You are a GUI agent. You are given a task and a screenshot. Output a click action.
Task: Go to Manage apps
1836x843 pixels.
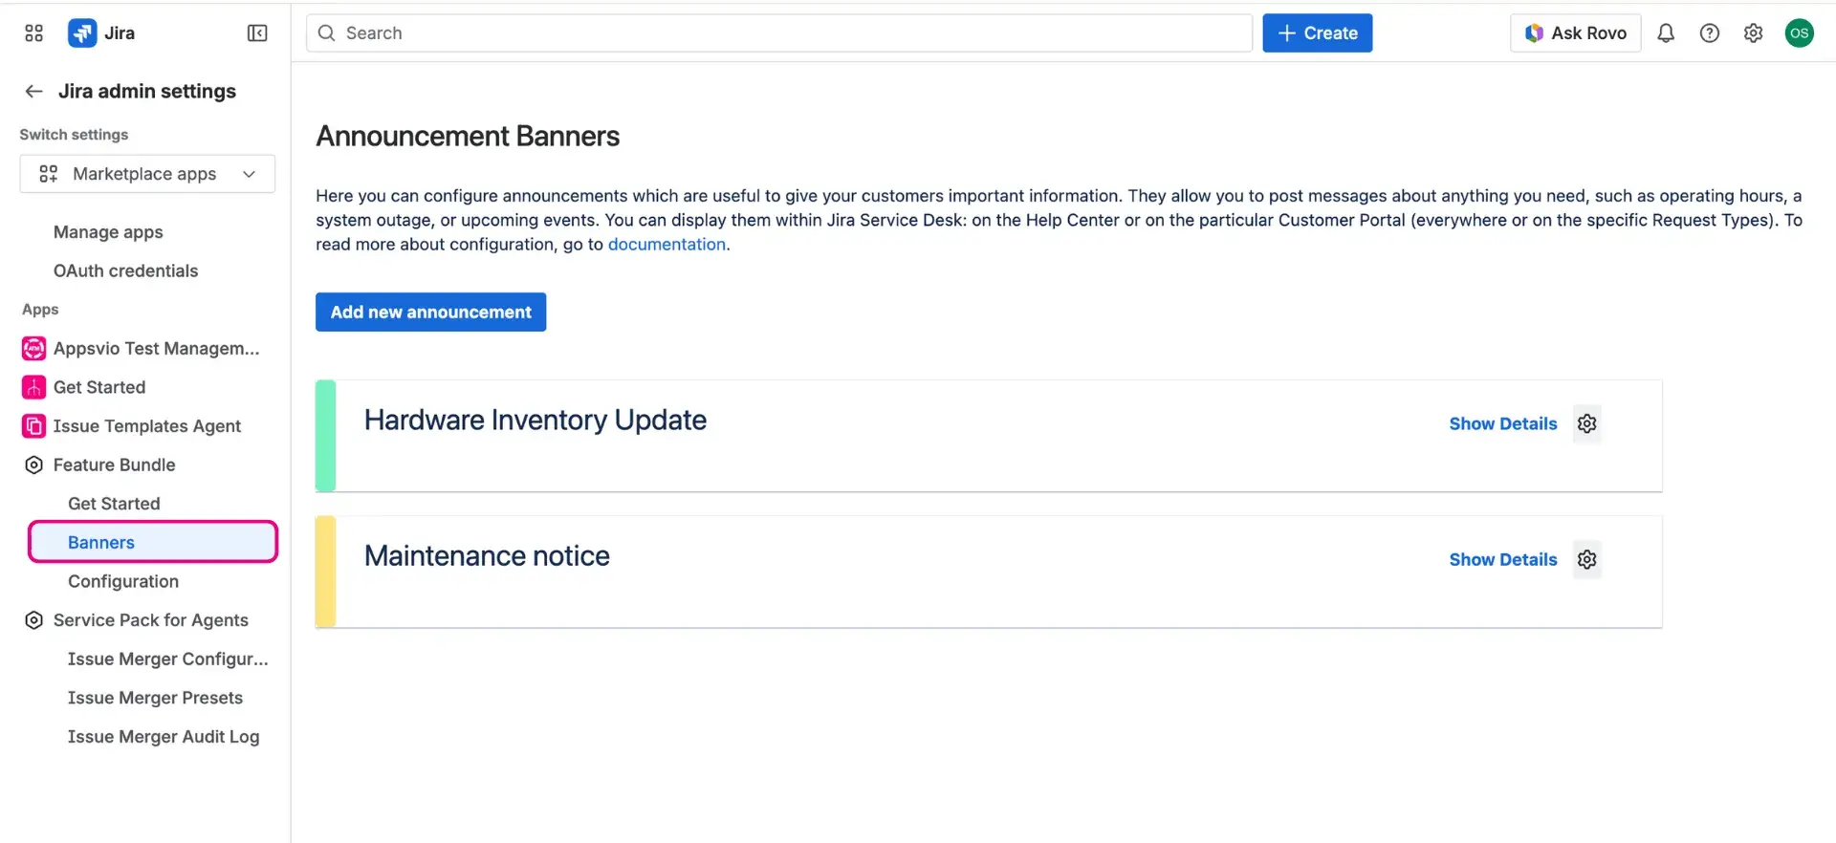click(x=108, y=232)
